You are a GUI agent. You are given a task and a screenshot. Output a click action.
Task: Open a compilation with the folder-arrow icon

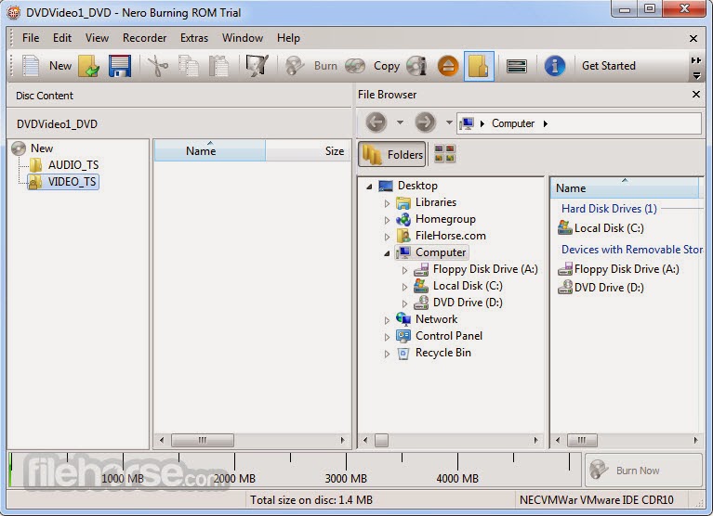pyautogui.click(x=88, y=66)
